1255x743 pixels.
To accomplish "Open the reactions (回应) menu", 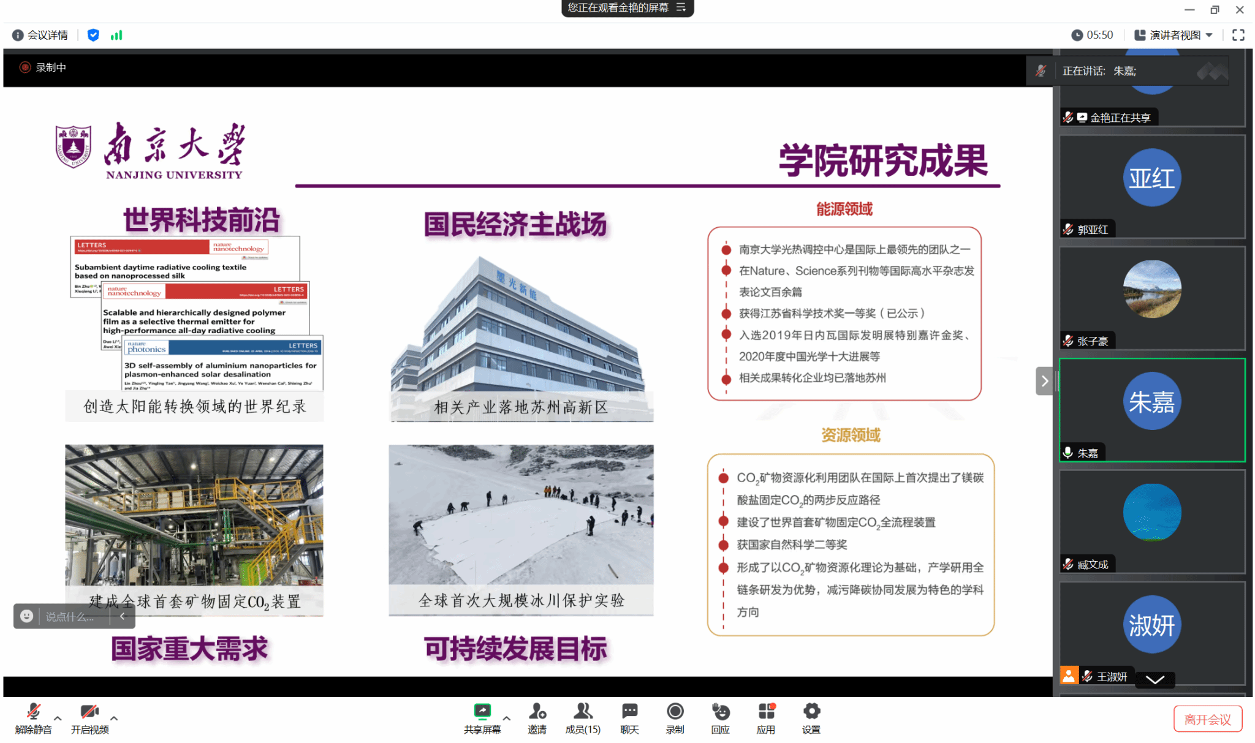I will 720,712.
